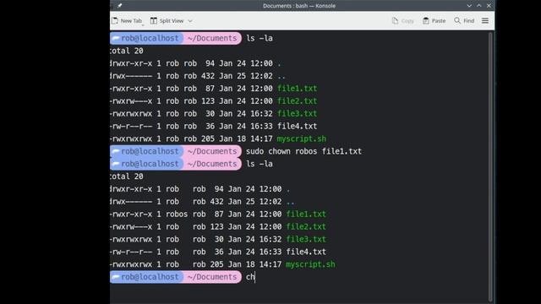The image size is (541, 304).
Task: Click the first 'ls -la' command
Action: 260,38
